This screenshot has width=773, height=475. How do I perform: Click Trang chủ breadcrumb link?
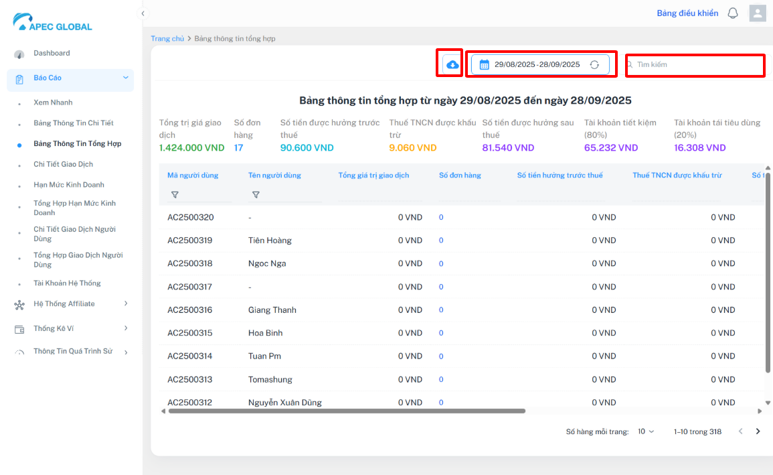167,39
